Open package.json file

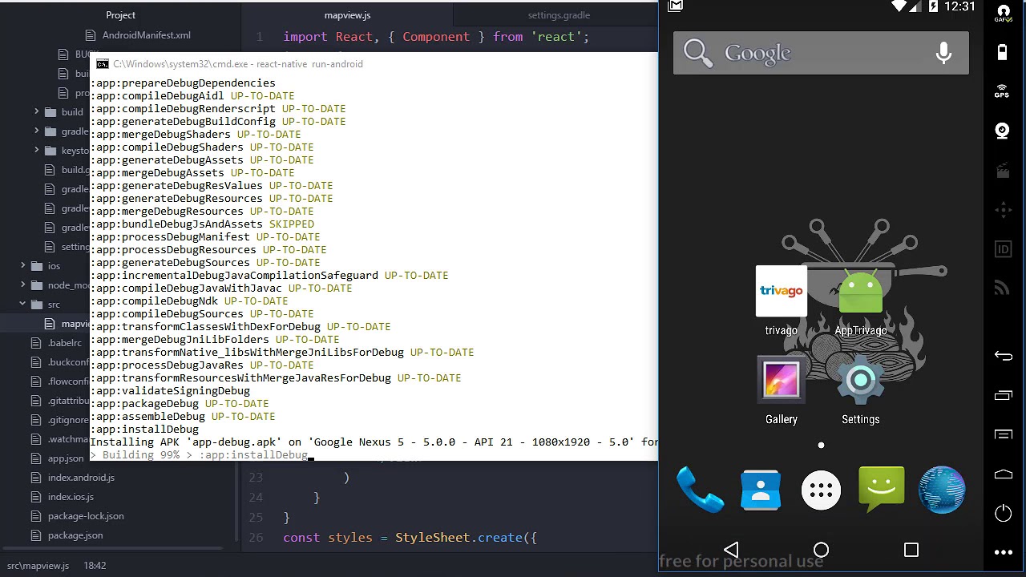(75, 535)
